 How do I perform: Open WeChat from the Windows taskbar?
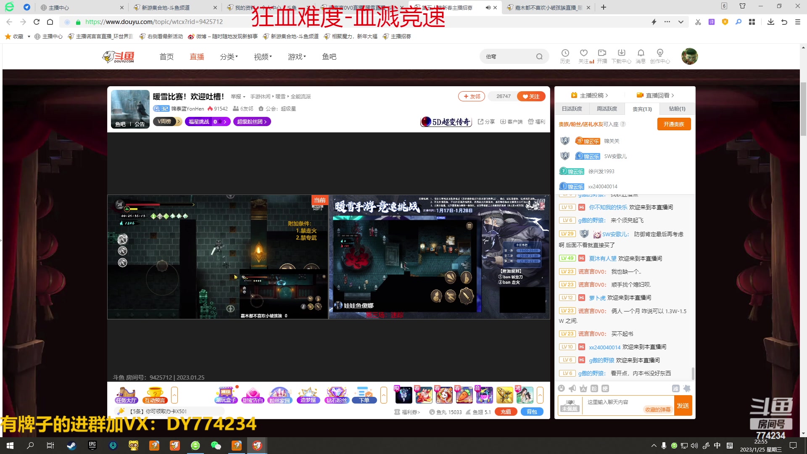tap(216, 446)
